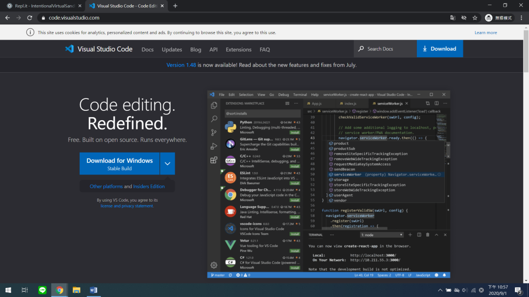
Task: Open the terminal 1: node dropdown
Action: coord(382,235)
